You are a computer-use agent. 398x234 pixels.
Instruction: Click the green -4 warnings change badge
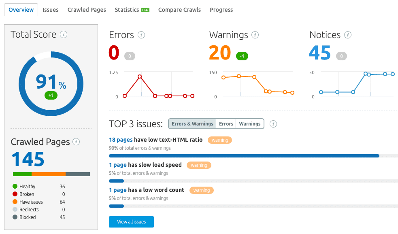242,56
